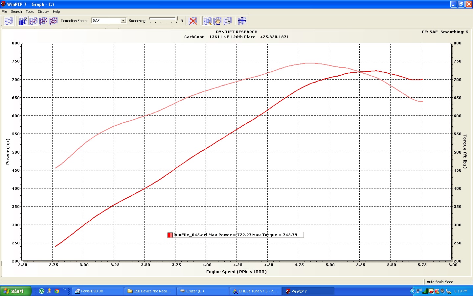The height and width of the screenshot is (296, 473).
Task: Select the zoom magnifier graph tool
Action: (x=207, y=21)
